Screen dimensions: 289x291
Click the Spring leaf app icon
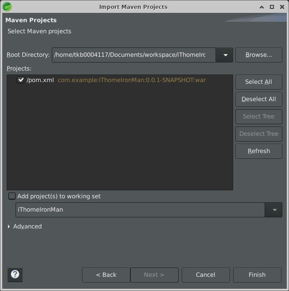(7, 7)
